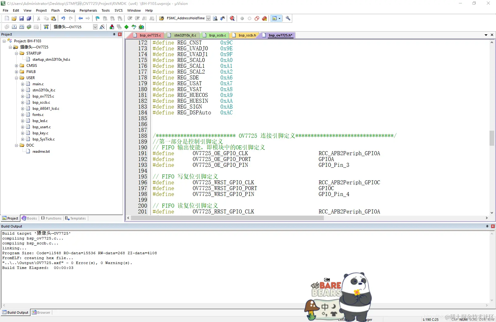The height and width of the screenshot is (322, 496).
Task: Save the current file
Action: 22,18
